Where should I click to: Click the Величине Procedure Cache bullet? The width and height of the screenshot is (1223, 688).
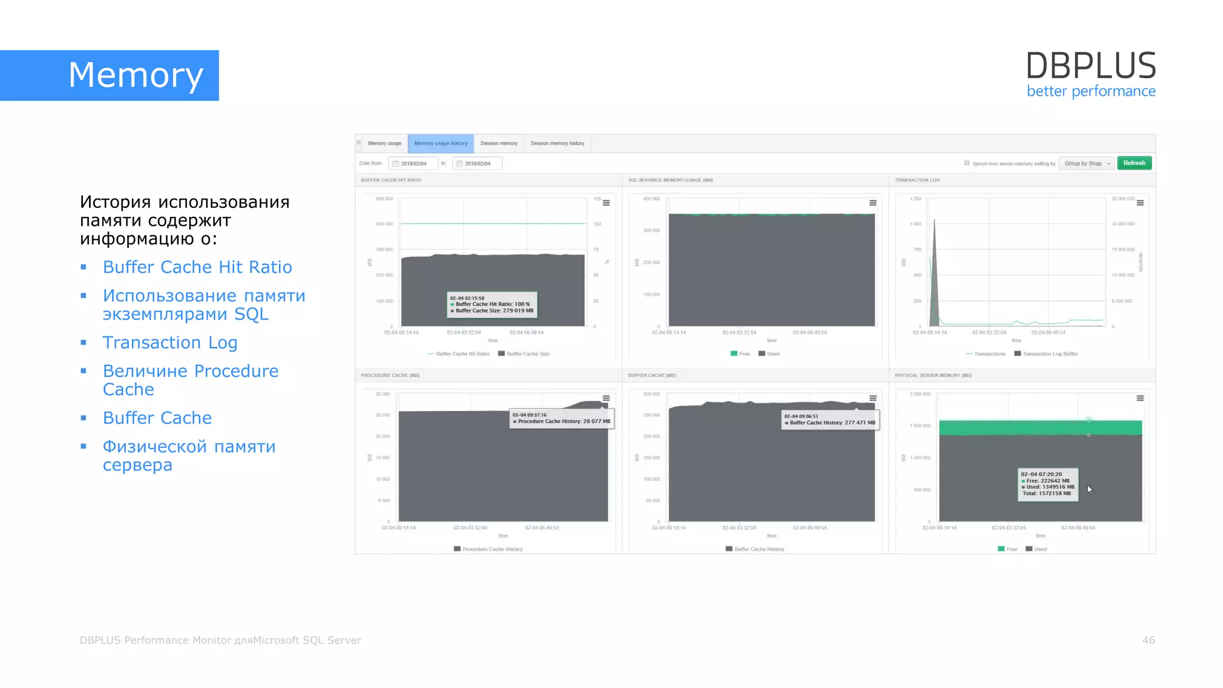(x=190, y=380)
